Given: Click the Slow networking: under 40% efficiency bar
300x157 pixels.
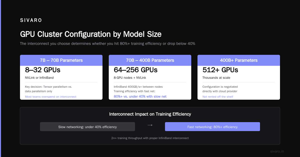Looking at the screenshot, I should [87, 127].
